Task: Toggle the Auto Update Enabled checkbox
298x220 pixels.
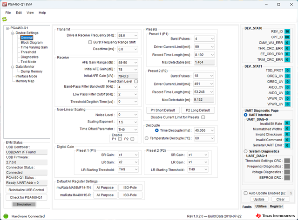Action: coord(245,193)
